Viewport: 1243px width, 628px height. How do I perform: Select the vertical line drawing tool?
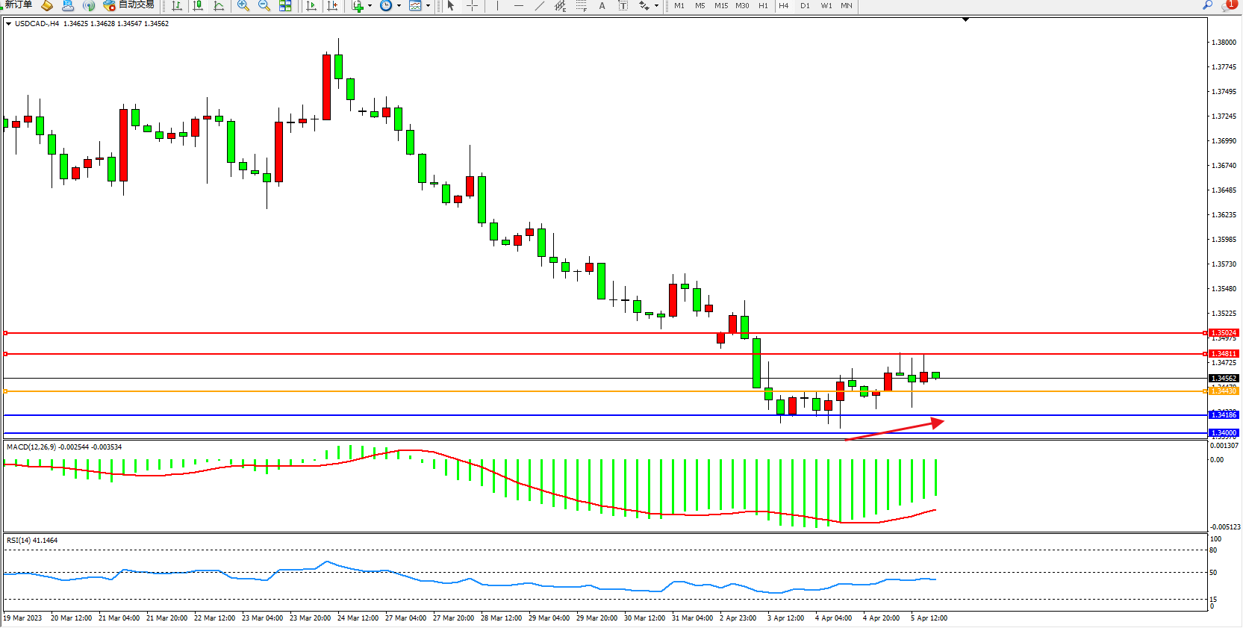497,6
